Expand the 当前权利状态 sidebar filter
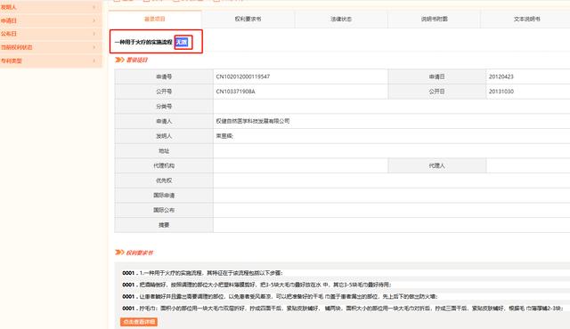 click(x=51, y=47)
